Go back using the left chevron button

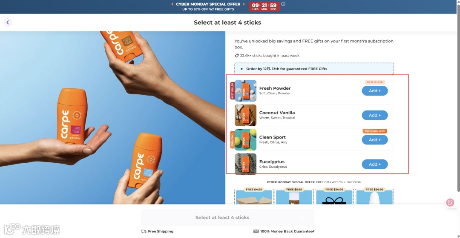[8, 23]
